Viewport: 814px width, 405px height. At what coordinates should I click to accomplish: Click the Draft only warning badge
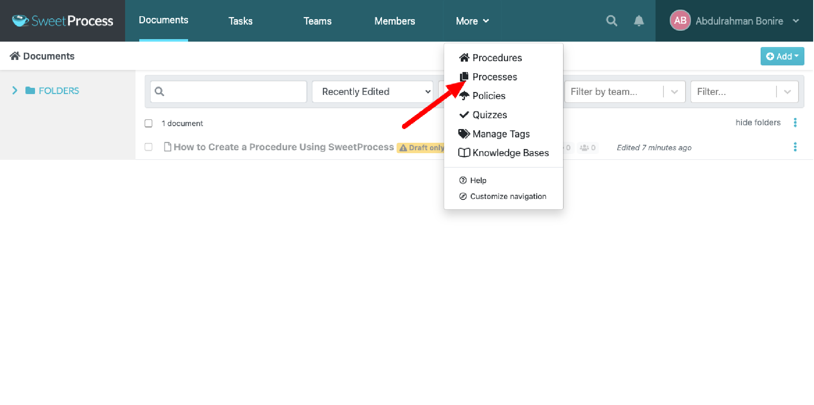[420, 148]
